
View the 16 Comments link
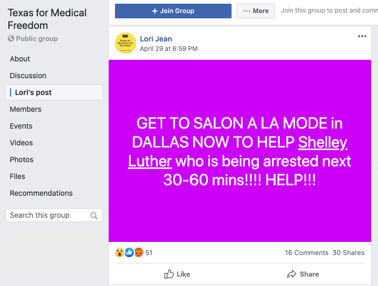[x=307, y=253]
